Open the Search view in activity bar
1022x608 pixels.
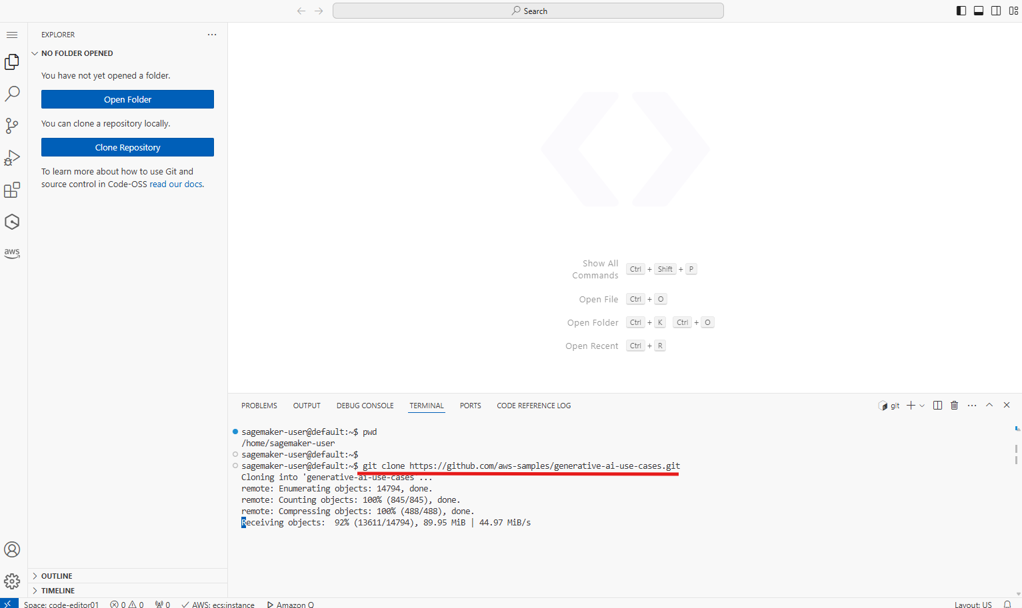(x=12, y=94)
